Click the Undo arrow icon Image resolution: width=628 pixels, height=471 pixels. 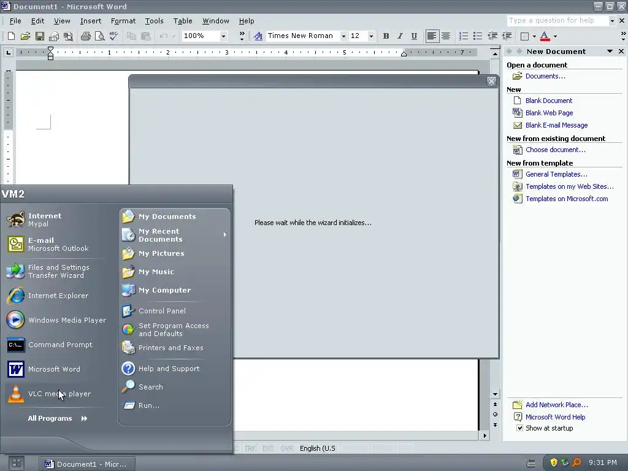(163, 36)
